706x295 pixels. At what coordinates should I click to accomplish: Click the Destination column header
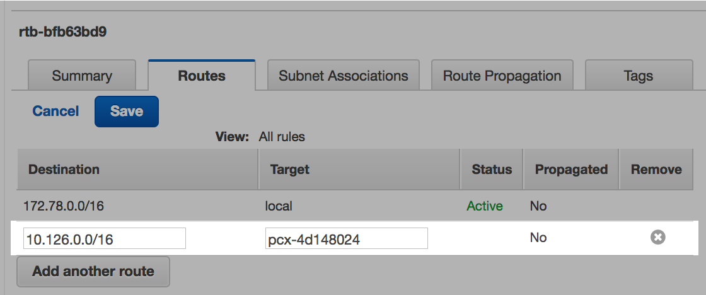click(64, 170)
